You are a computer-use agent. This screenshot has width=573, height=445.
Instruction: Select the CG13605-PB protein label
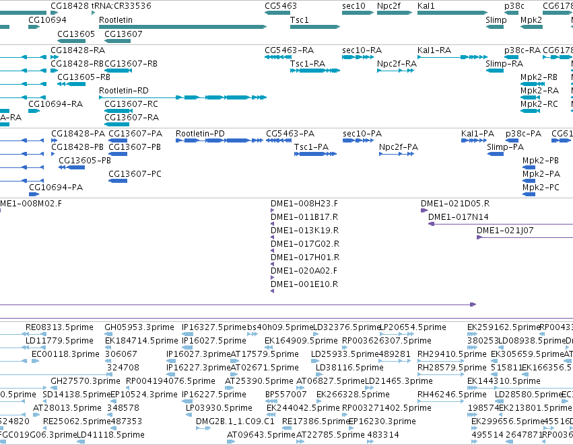pyautogui.click(x=85, y=161)
